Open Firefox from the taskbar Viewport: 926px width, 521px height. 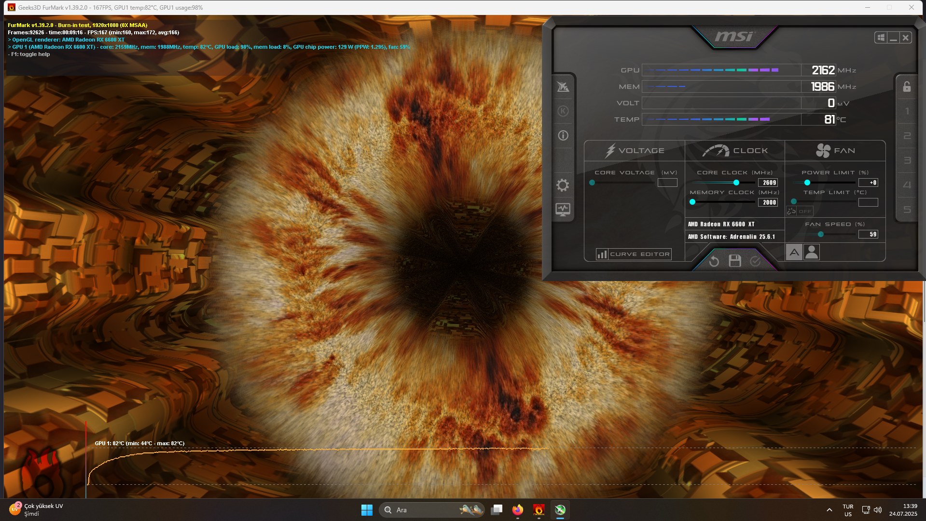click(x=518, y=510)
